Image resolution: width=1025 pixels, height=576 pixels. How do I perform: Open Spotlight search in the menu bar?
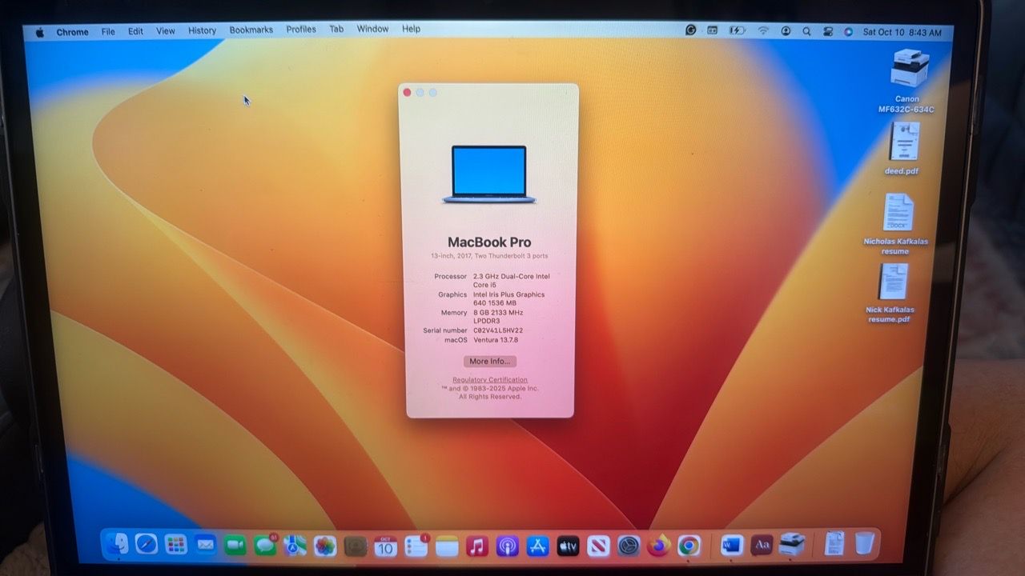pyautogui.click(x=806, y=31)
